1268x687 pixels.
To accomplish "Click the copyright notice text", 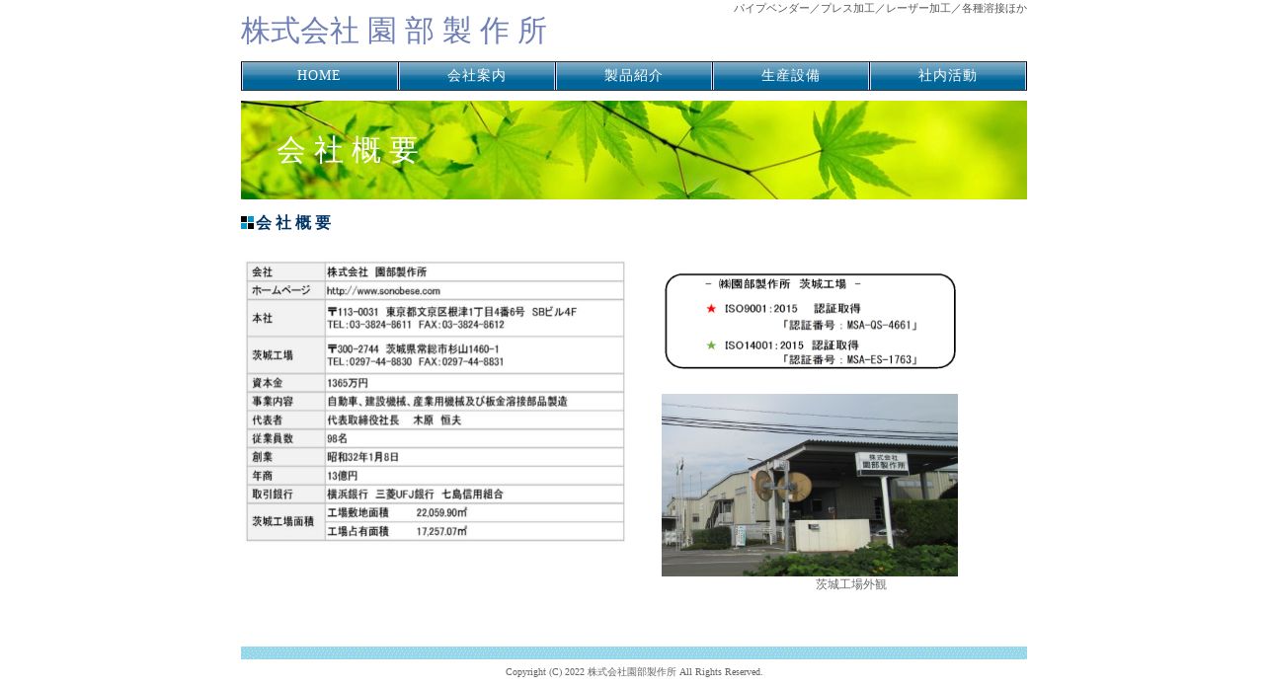I will 634,672.
